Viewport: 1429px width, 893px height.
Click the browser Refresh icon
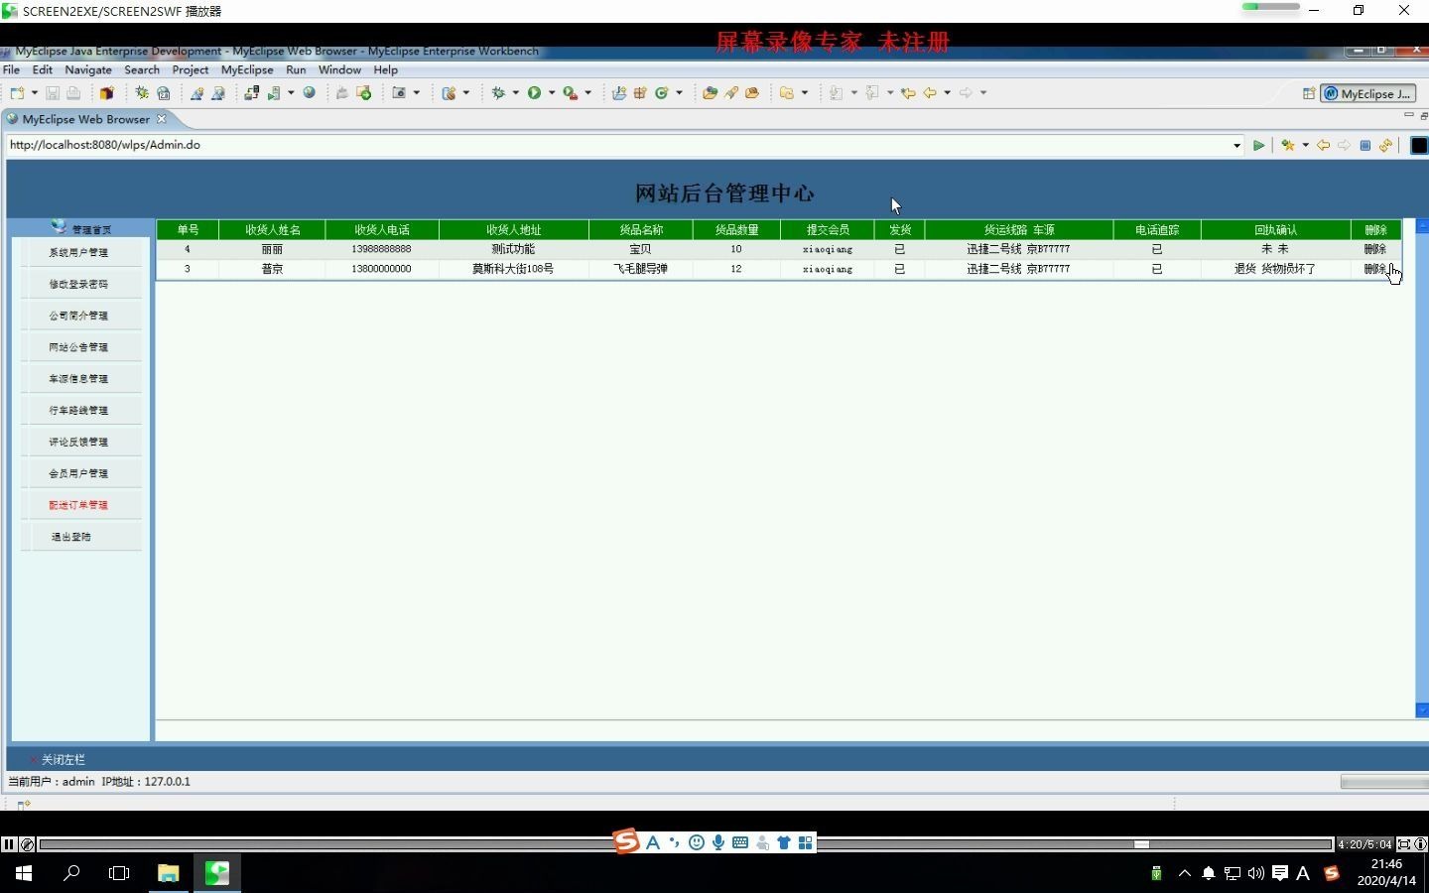[x=1385, y=145]
